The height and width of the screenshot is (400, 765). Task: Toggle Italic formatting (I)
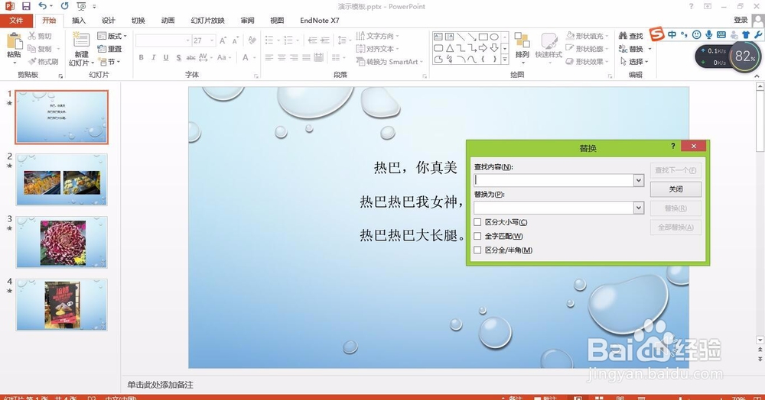click(153, 57)
